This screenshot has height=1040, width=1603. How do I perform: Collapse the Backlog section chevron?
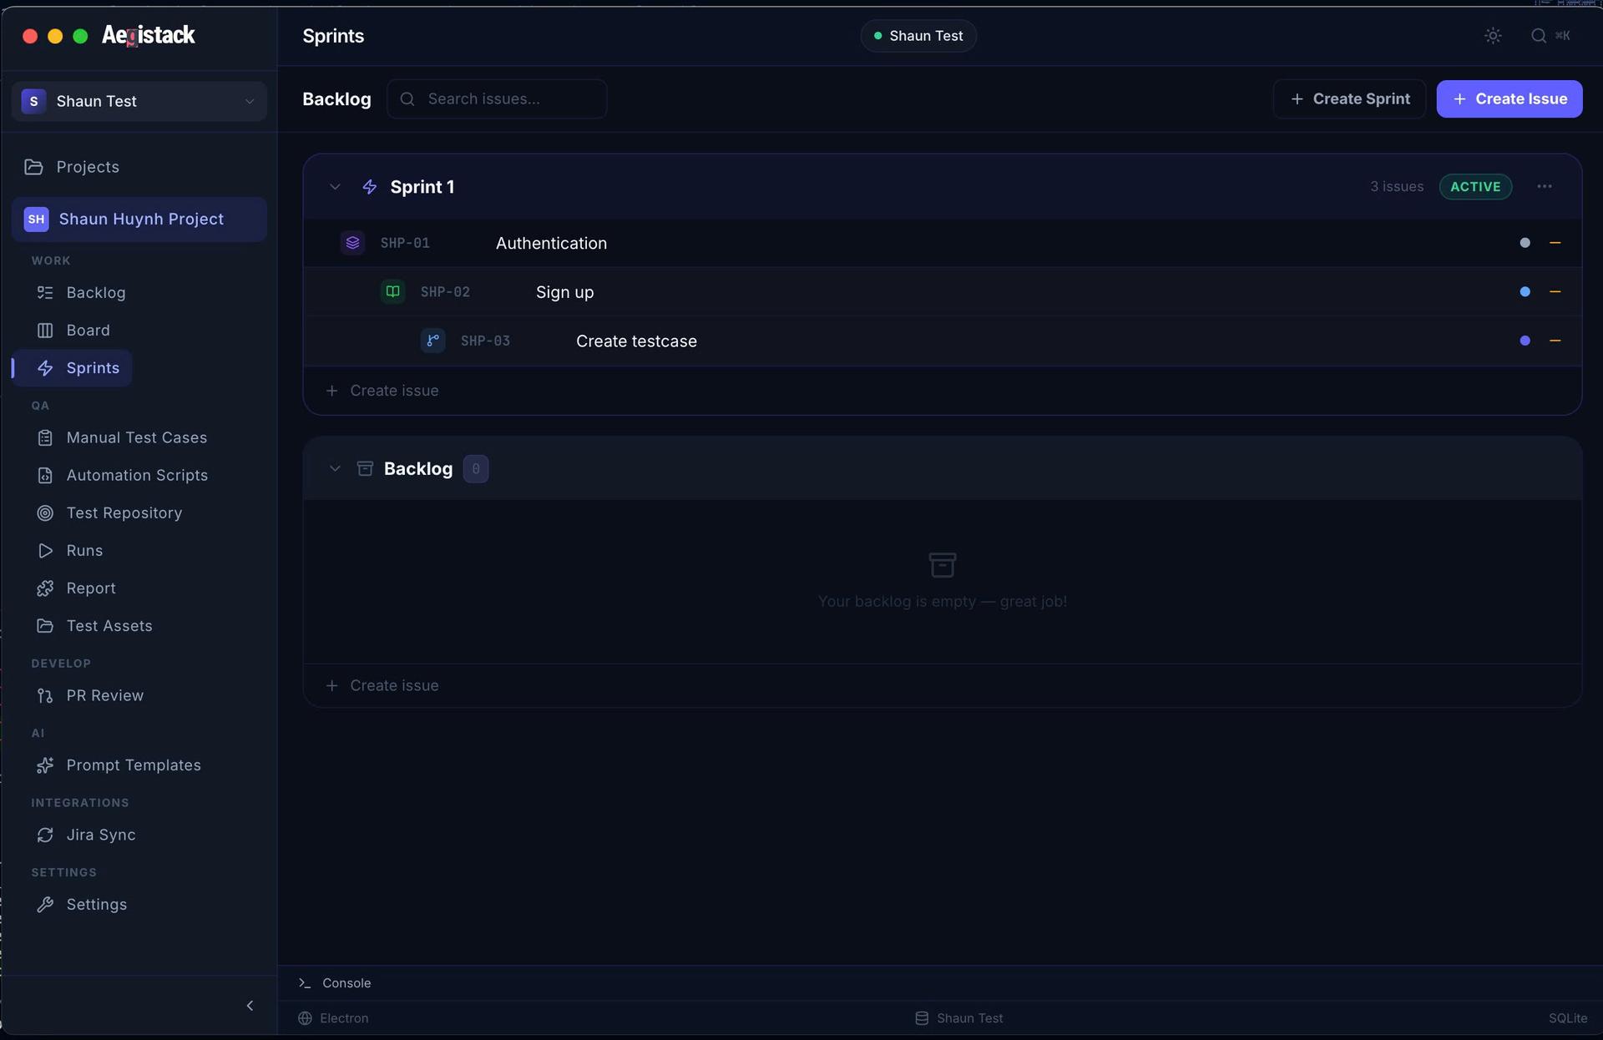point(335,468)
